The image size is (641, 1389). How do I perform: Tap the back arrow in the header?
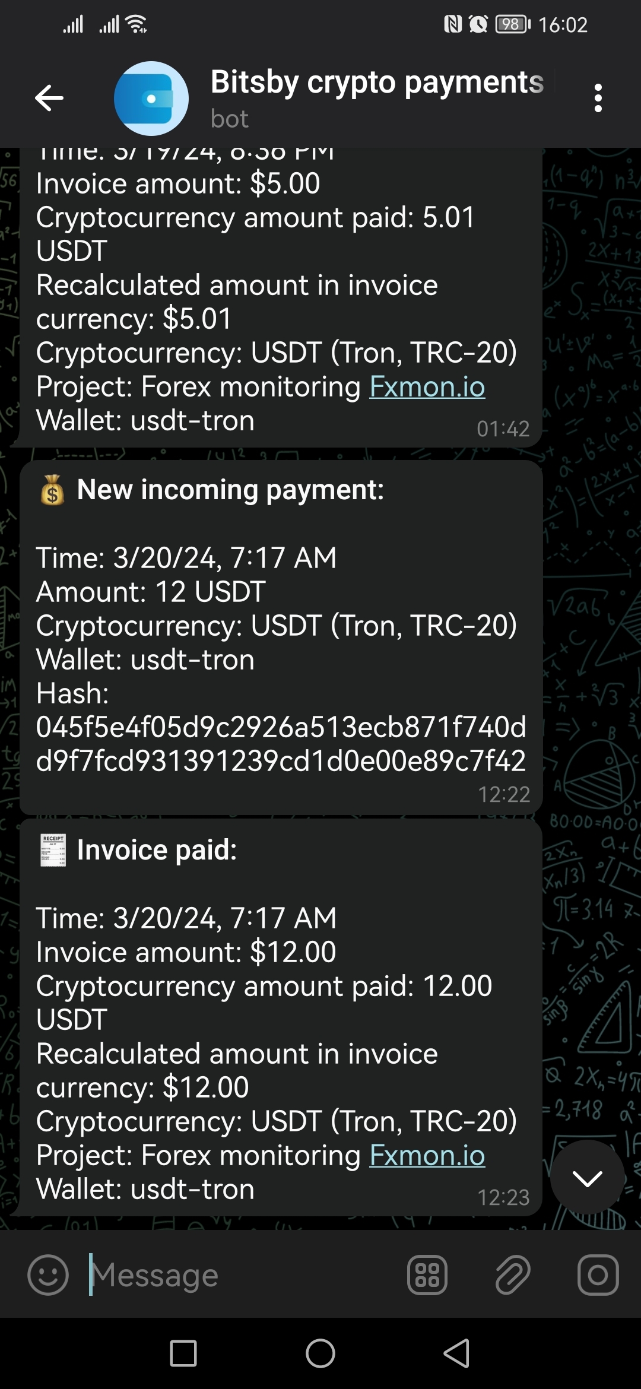[x=49, y=98]
